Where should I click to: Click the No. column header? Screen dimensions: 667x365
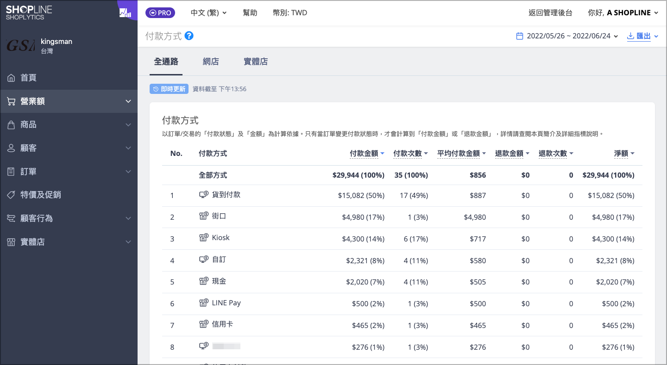click(176, 154)
